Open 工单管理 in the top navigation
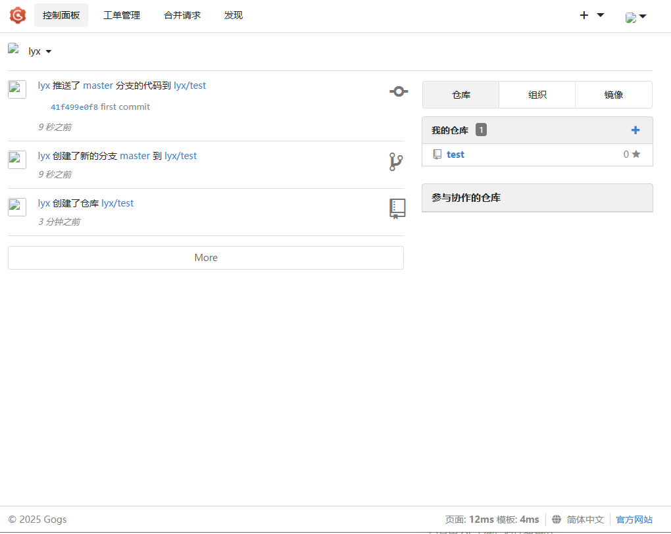Screen dimensions: 671x534 click(122, 15)
